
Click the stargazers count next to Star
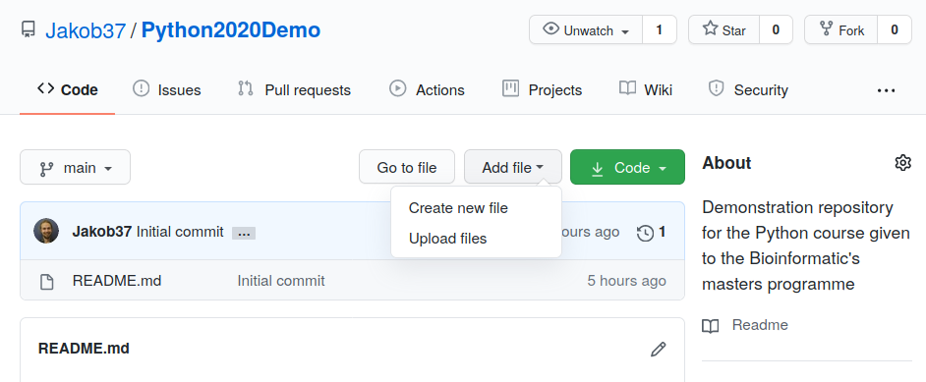(x=776, y=29)
